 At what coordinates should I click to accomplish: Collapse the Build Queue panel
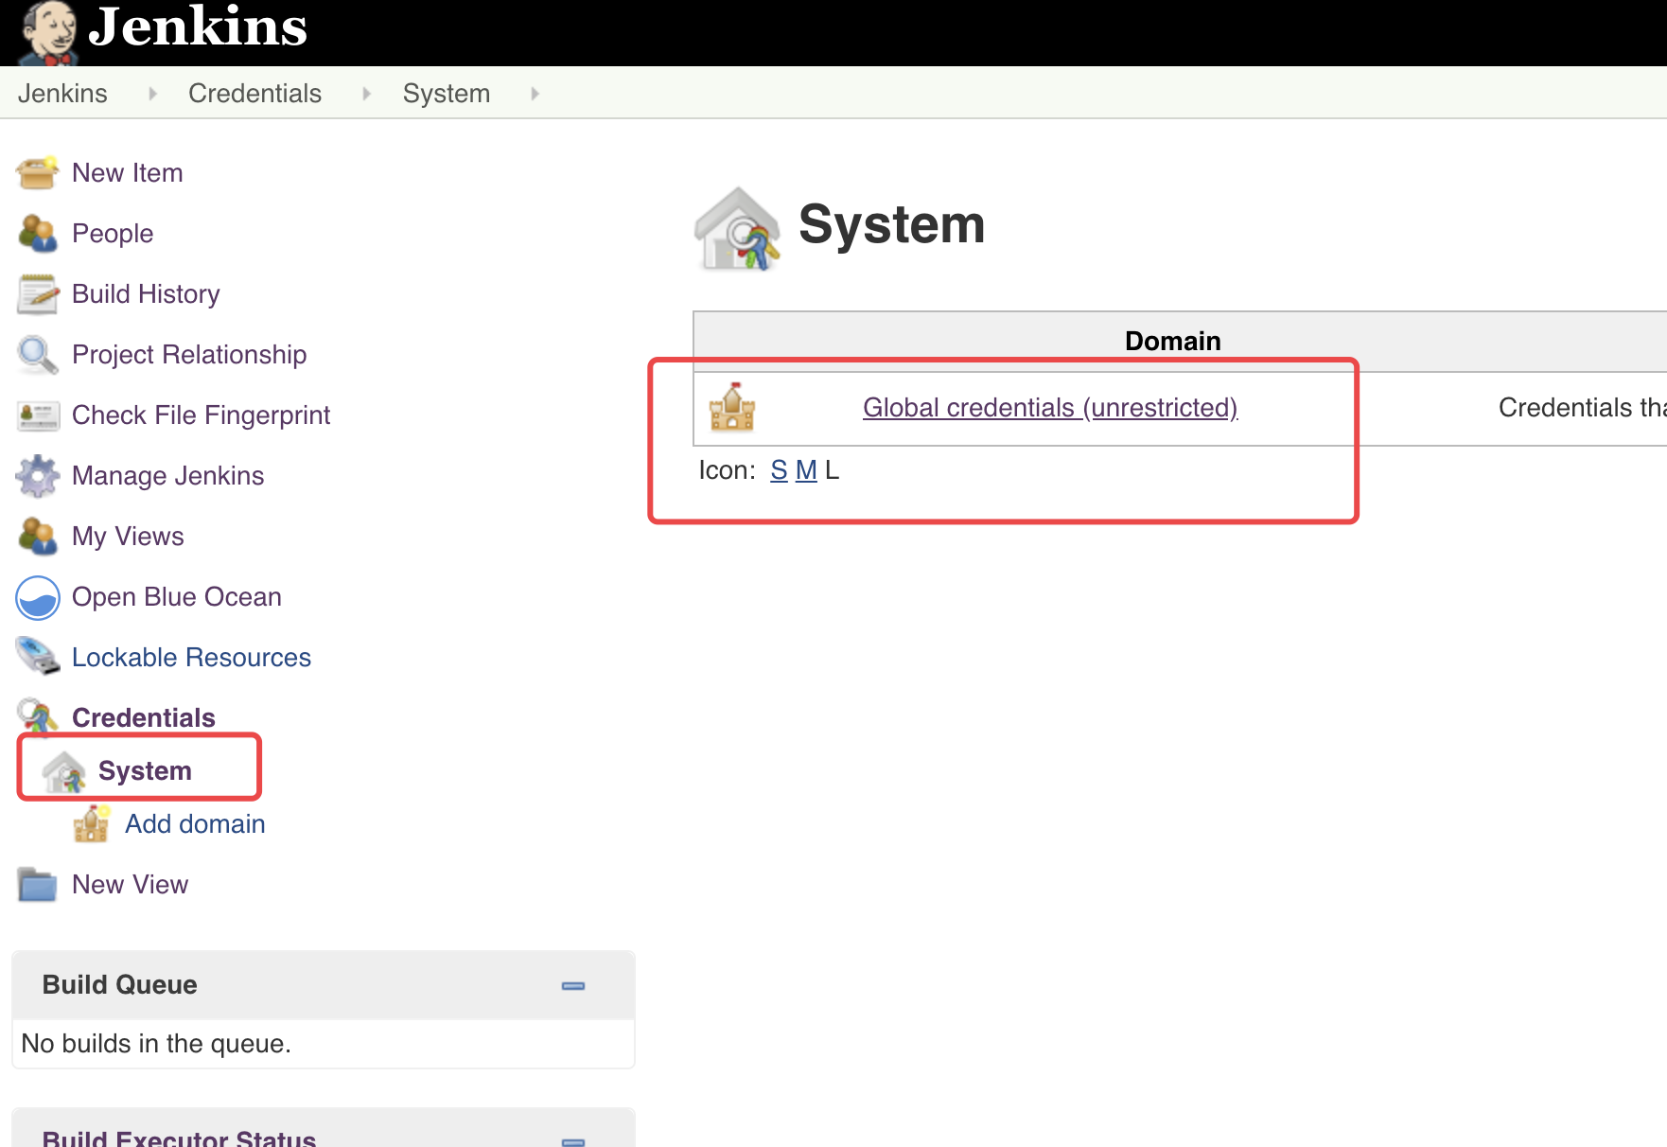(x=573, y=986)
